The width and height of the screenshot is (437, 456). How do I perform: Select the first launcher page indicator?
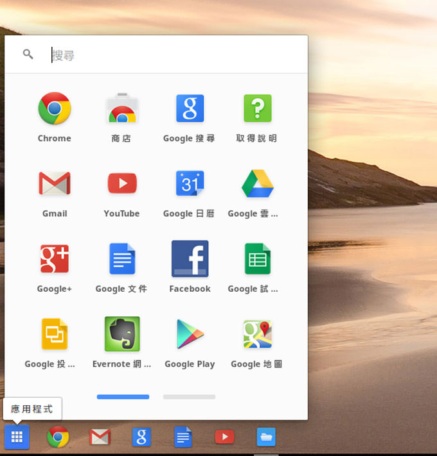click(123, 397)
